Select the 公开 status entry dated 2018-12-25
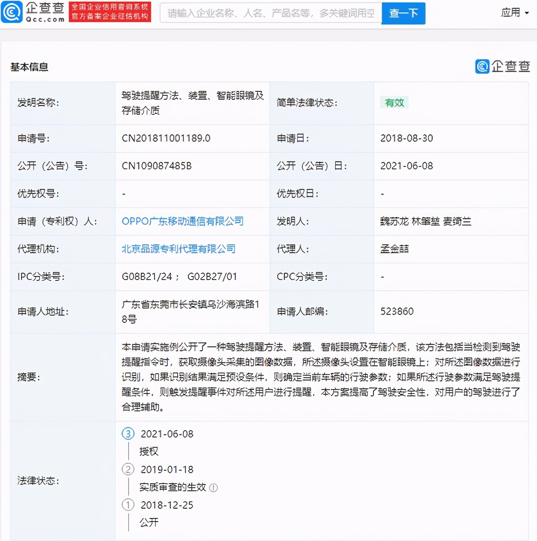The width and height of the screenshot is (537, 541). click(x=149, y=522)
